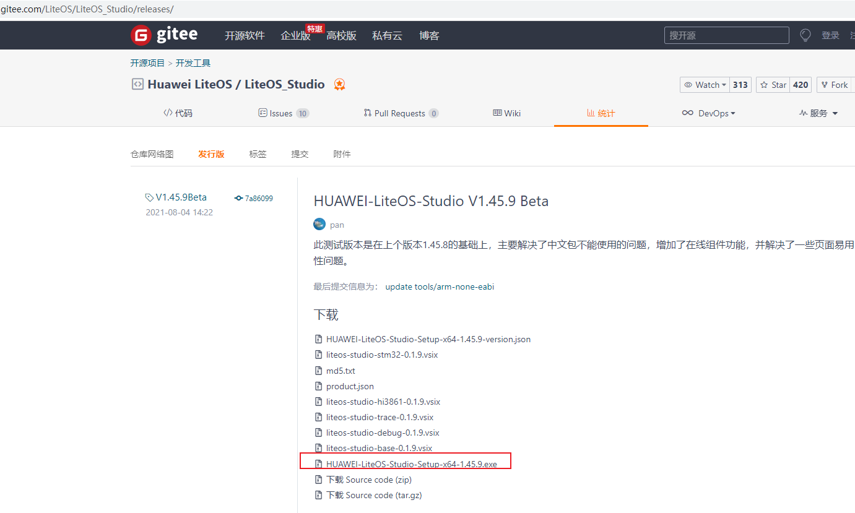
Task: Open the 代码 tab
Action: (178, 113)
